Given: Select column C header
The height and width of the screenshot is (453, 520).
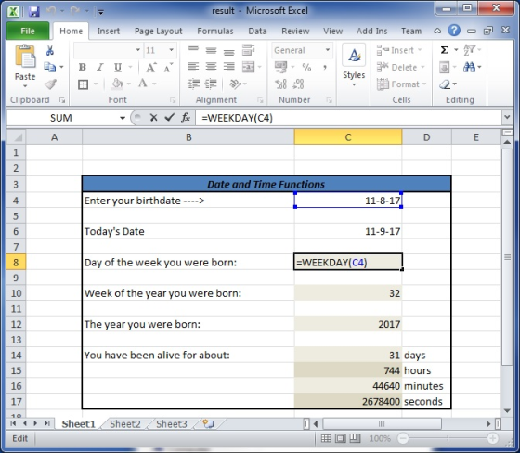Looking at the screenshot, I should pos(348,137).
